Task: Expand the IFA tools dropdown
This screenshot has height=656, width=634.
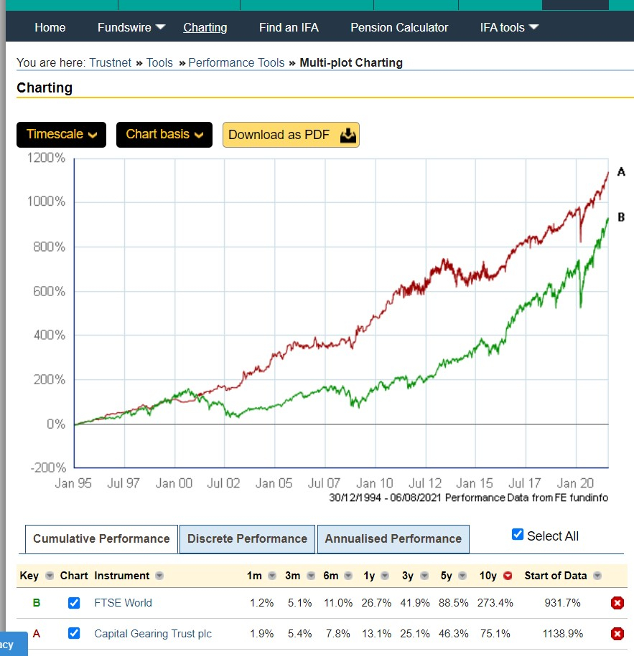Action: (509, 28)
